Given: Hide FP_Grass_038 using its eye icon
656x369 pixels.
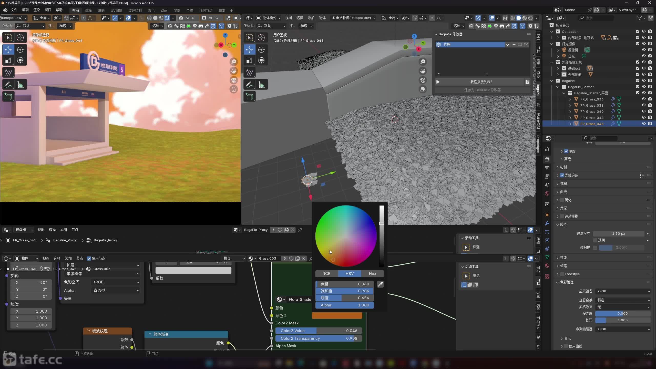Looking at the screenshot, I should [643, 105].
